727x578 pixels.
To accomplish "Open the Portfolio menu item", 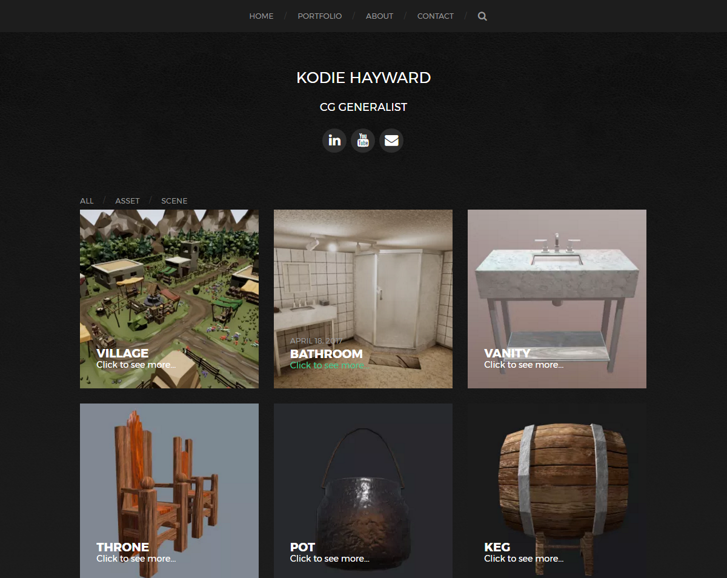I will point(320,16).
